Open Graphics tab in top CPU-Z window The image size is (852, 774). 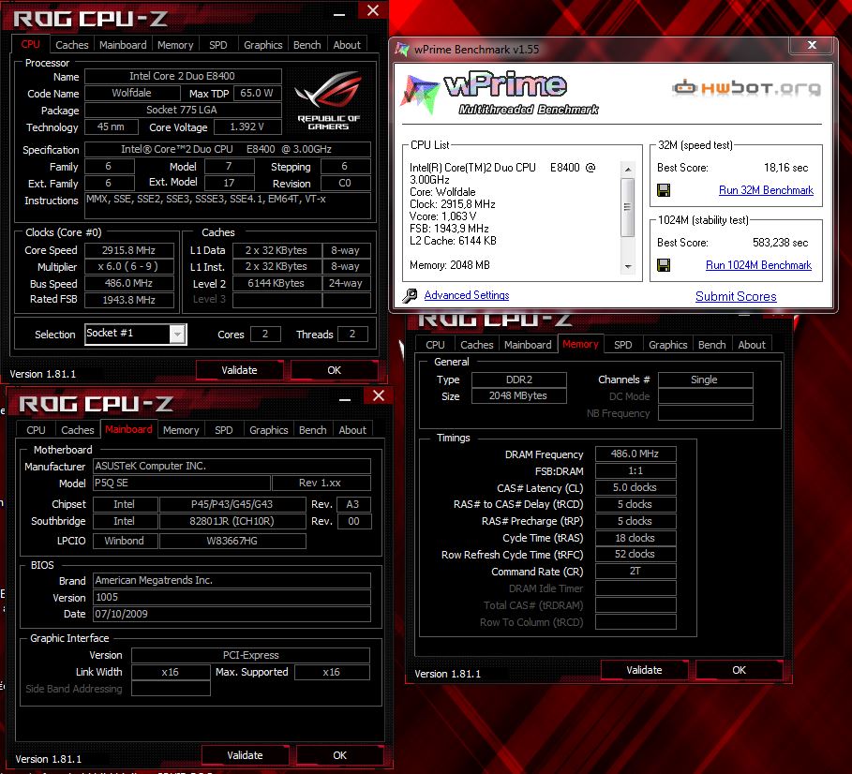[x=263, y=45]
